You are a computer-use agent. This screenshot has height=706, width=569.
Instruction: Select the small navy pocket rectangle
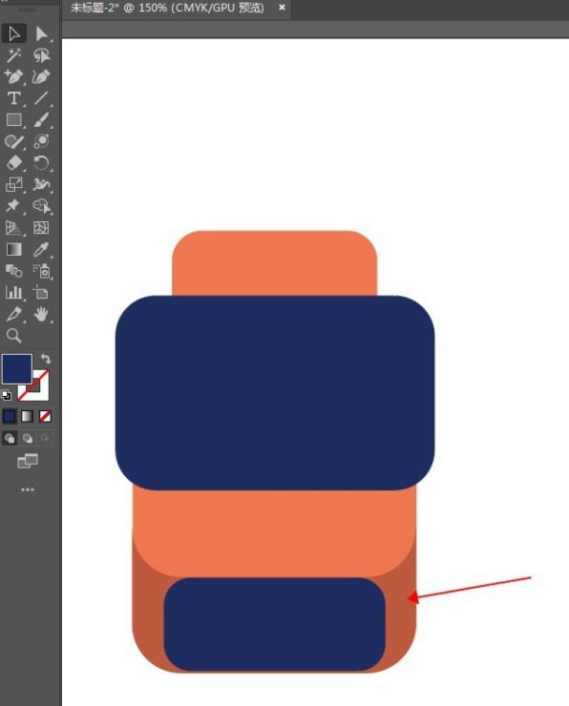(x=274, y=624)
